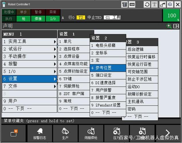Open the teach pendant icon in title bar
The width and height of the screenshot is (182, 143).
pyautogui.click(x=125, y=5)
